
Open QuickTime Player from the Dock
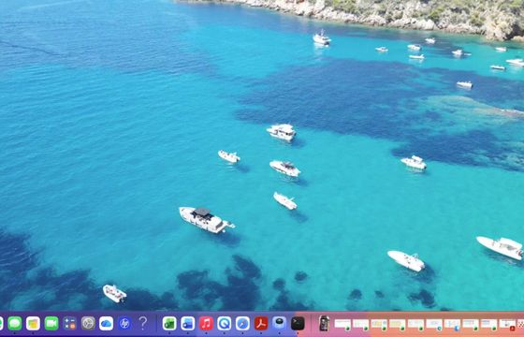pyautogui.click(x=225, y=323)
